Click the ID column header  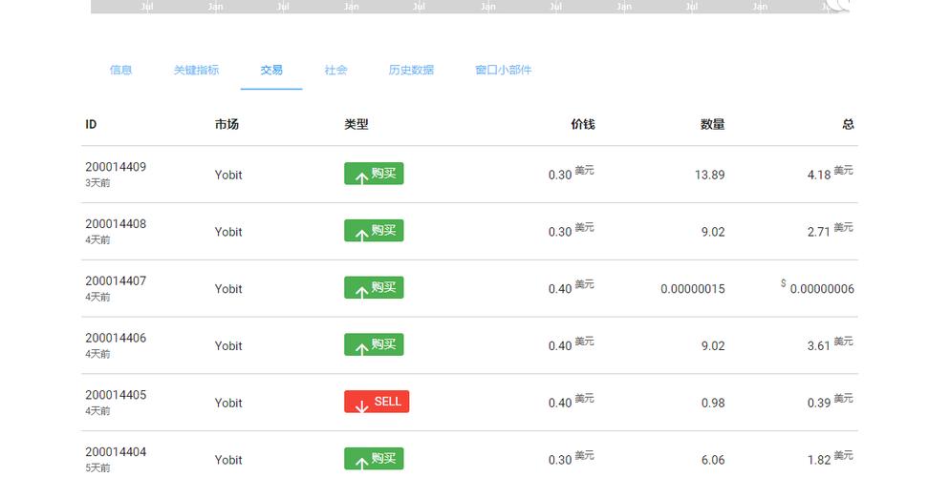(91, 124)
